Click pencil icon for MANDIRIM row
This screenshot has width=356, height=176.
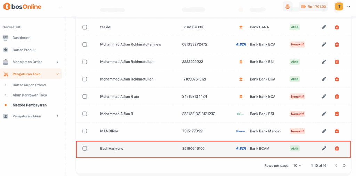click(324, 131)
